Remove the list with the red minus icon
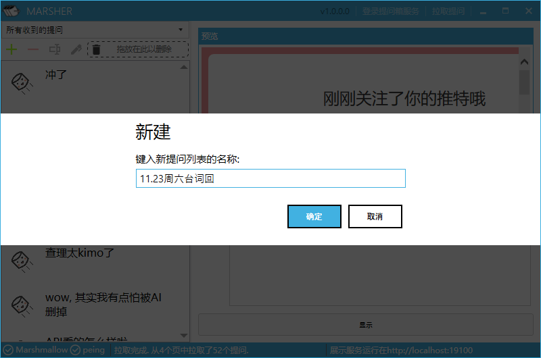The height and width of the screenshot is (358, 541). click(33, 49)
